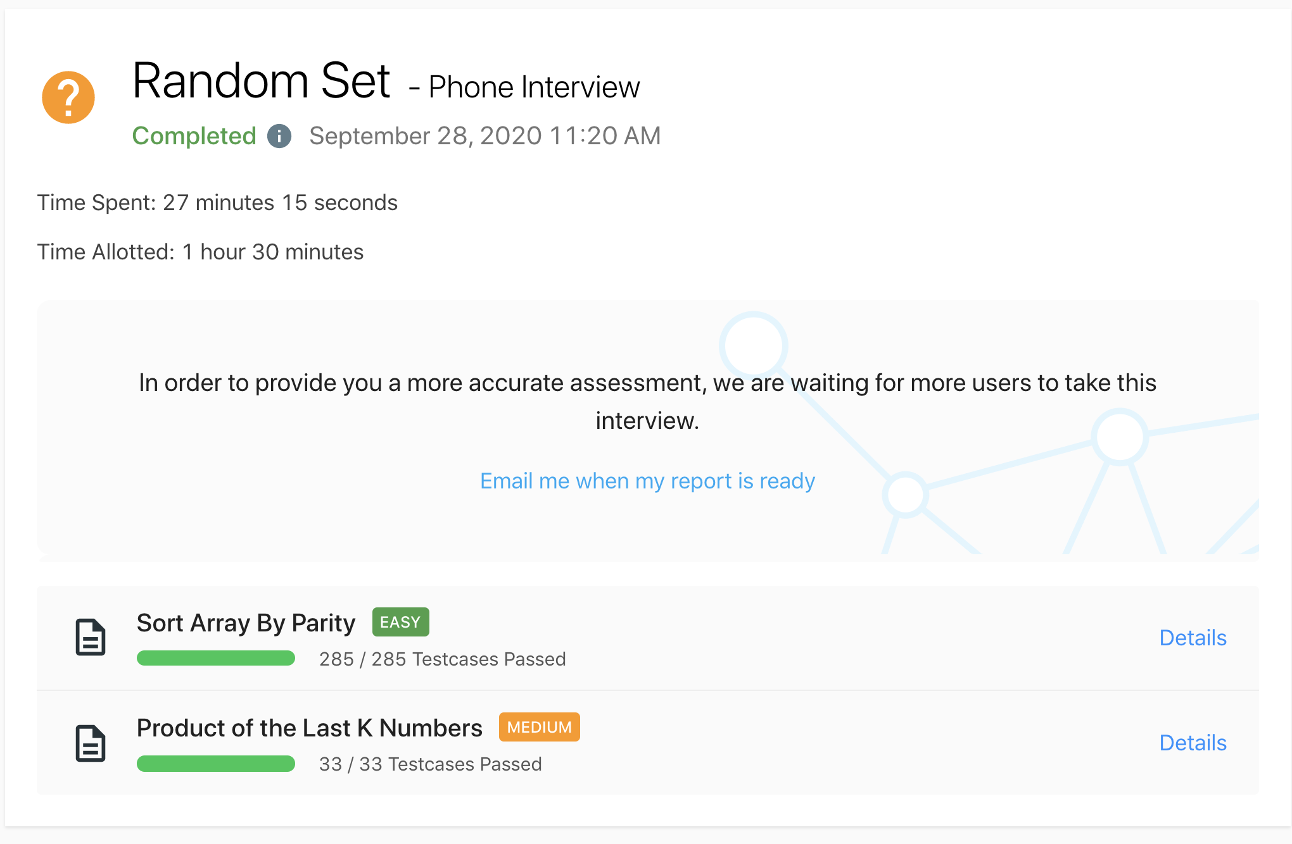The height and width of the screenshot is (844, 1292).
Task: Click the orange question mark icon
Action: click(x=68, y=97)
